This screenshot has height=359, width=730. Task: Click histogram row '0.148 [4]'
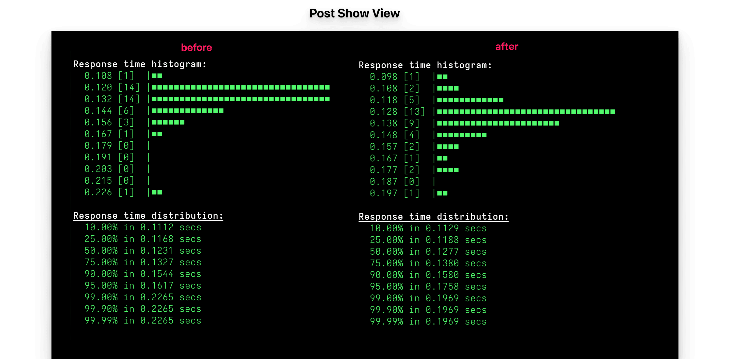[428, 135]
